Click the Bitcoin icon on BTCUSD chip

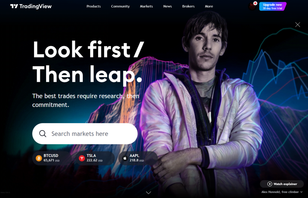coord(39,158)
